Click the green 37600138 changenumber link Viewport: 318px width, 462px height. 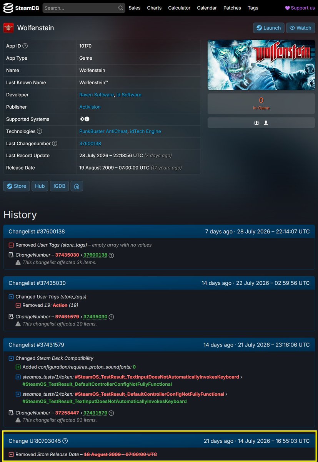tap(95, 255)
